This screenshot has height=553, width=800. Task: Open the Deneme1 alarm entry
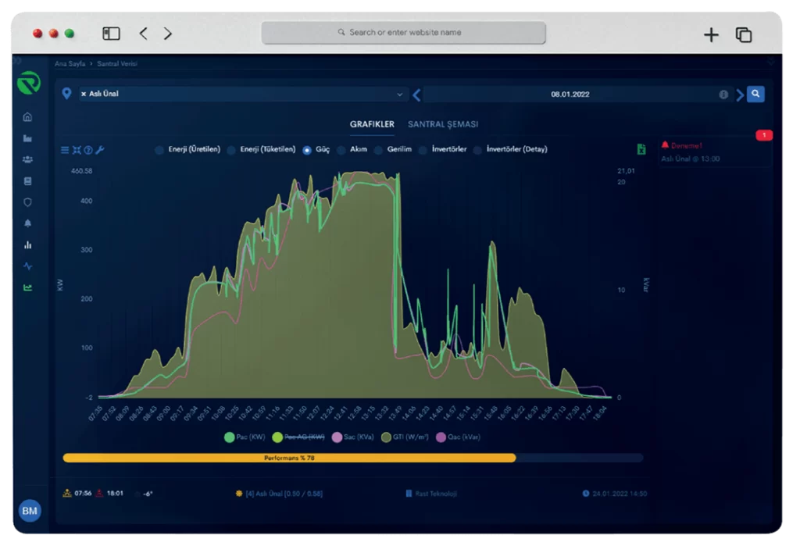pyautogui.click(x=686, y=146)
